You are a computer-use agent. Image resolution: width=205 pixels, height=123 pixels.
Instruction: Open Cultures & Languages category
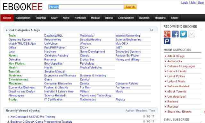[181, 66]
